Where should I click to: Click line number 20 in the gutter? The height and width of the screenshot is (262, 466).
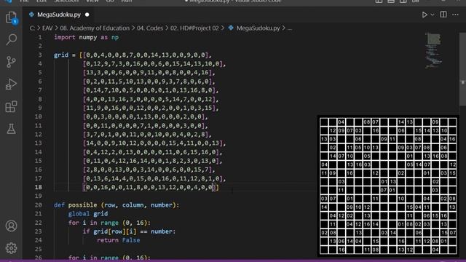[39, 205]
